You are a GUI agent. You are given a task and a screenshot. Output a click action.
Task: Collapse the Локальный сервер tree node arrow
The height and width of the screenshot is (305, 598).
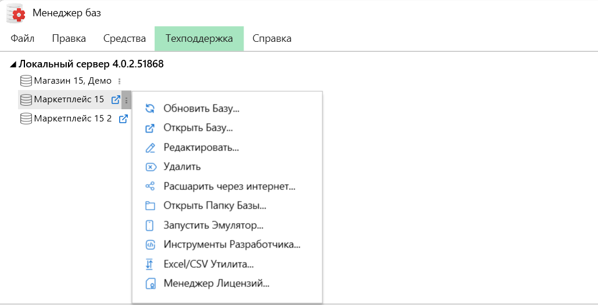click(x=13, y=64)
